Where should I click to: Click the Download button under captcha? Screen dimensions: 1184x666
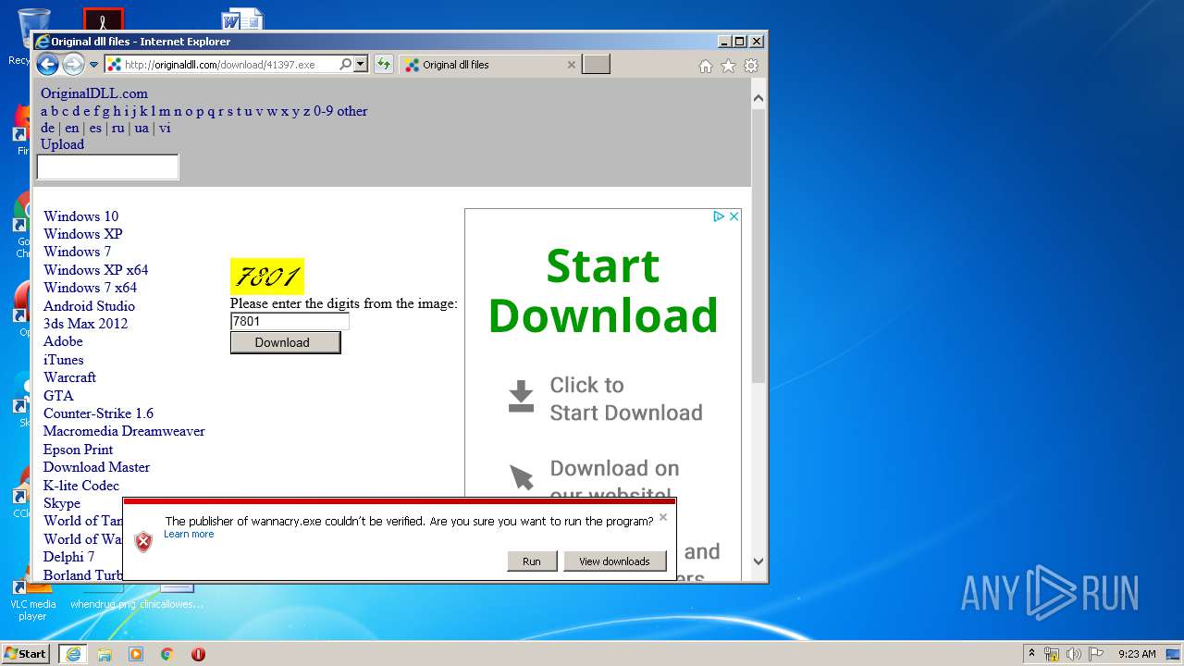[285, 342]
